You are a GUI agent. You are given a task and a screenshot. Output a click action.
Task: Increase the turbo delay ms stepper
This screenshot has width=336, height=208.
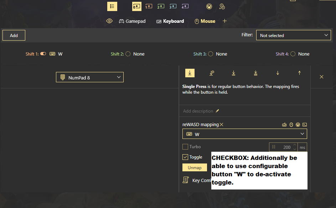tap(295, 145)
